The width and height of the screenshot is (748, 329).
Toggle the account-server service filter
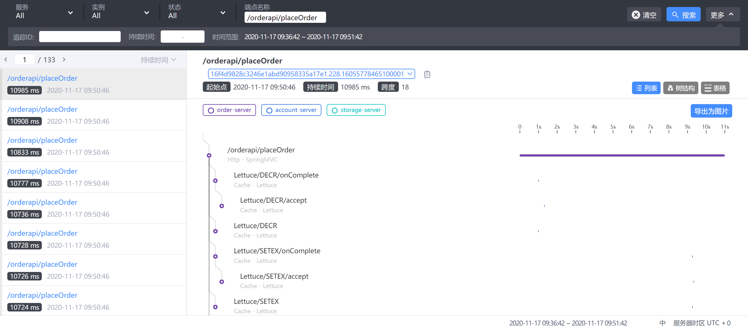coord(291,110)
